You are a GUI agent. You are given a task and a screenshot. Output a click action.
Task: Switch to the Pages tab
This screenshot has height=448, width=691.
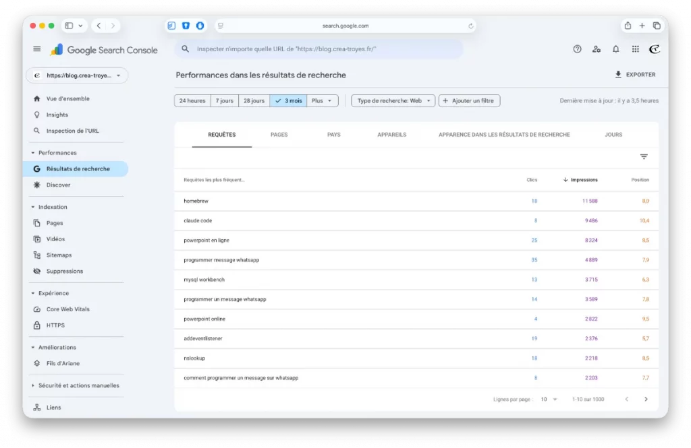pos(279,135)
